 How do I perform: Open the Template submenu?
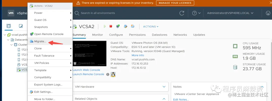click(x=50, y=70)
